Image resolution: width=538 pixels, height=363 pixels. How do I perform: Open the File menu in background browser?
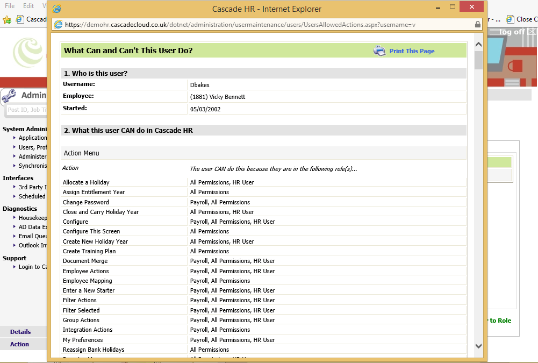tap(10, 5)
